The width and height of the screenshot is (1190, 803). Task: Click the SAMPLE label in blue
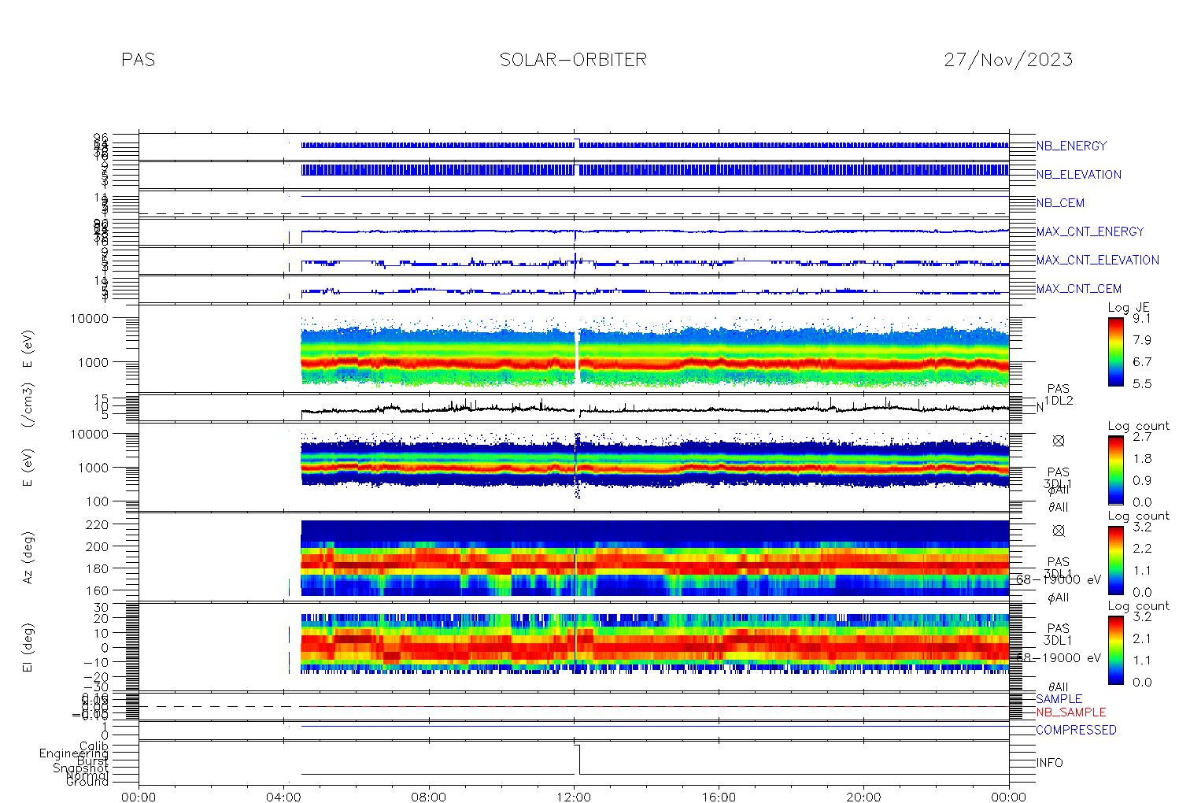click(x=1059, y=699)
